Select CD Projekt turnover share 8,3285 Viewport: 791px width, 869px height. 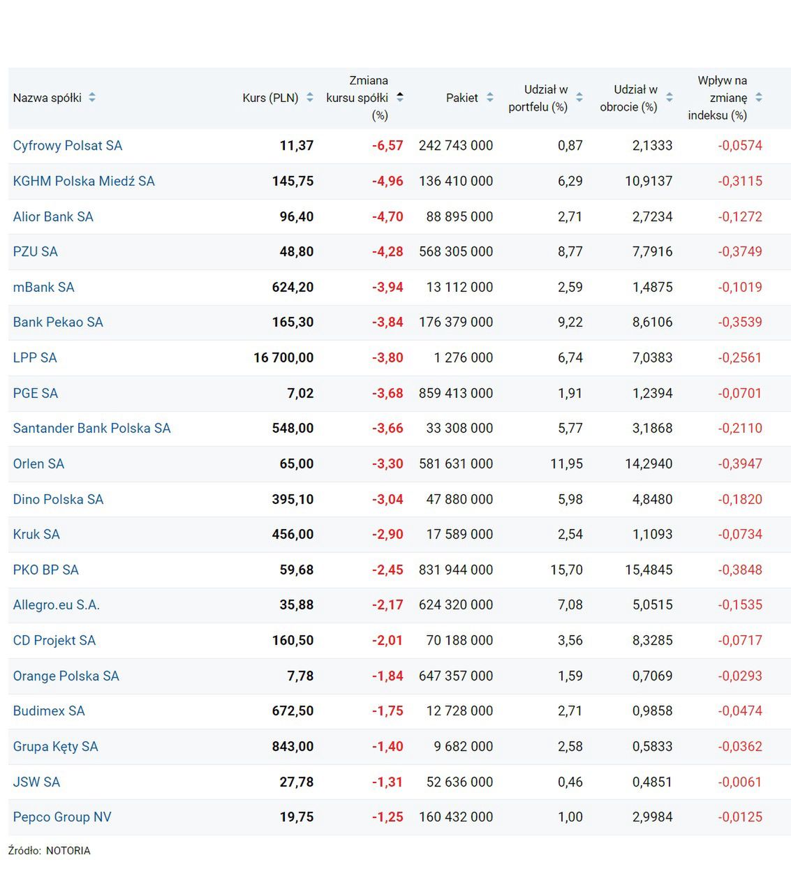point(653,641)
